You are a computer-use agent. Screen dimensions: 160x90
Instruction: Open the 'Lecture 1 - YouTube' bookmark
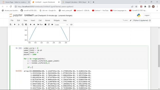click(100, 10)
